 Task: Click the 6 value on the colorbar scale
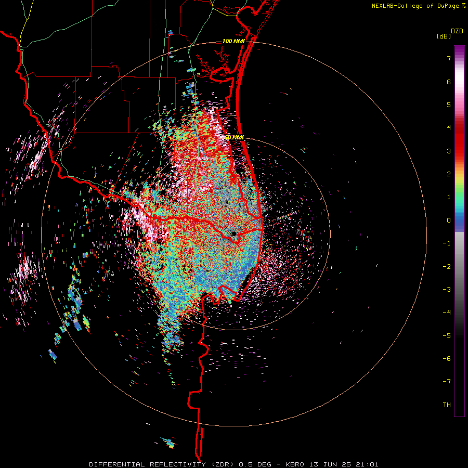point(449,82)
